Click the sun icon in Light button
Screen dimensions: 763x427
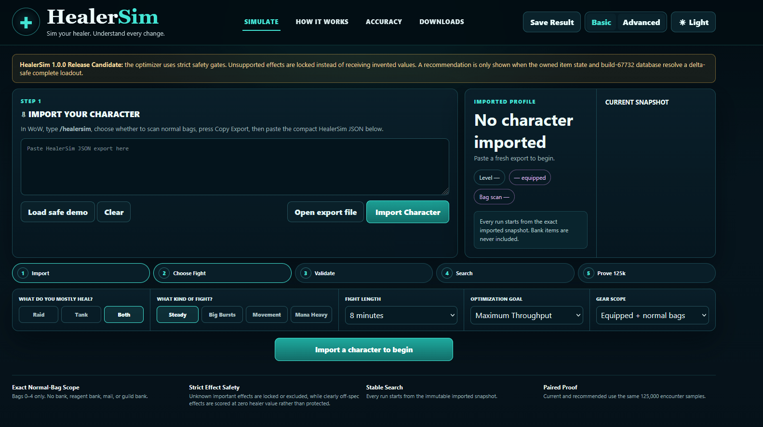coord(682,22)
